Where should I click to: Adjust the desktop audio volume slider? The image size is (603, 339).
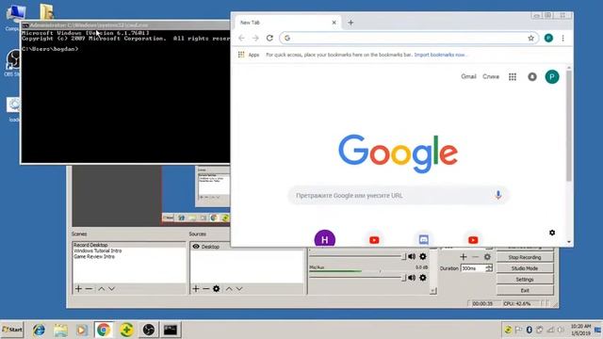(x=358, y=256)
